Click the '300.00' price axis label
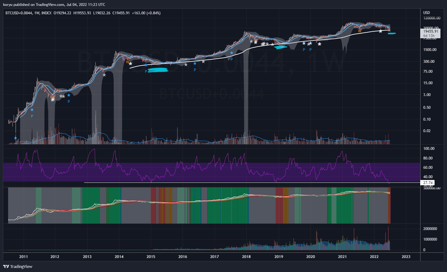This screenshot has height=272, width=447. pyautogui.click(x=429, y=62)
